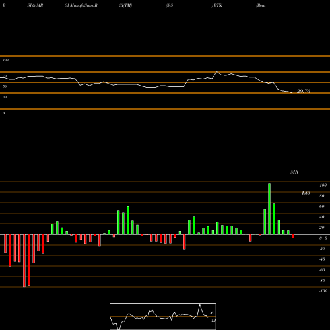The height and width of the screenshot is (330, 330).
Task: Click the 'MR' title above the bar chart
Action: [x=294, y=172]
